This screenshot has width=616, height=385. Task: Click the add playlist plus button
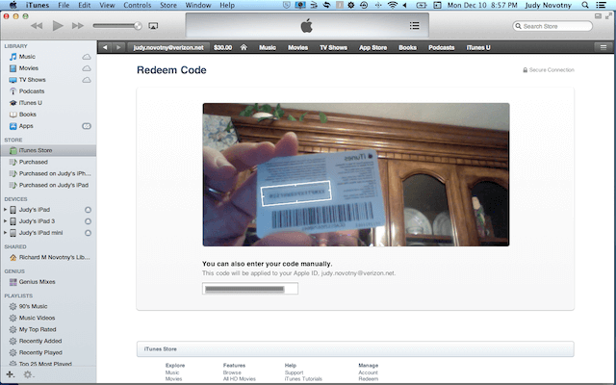click(11, 374)
